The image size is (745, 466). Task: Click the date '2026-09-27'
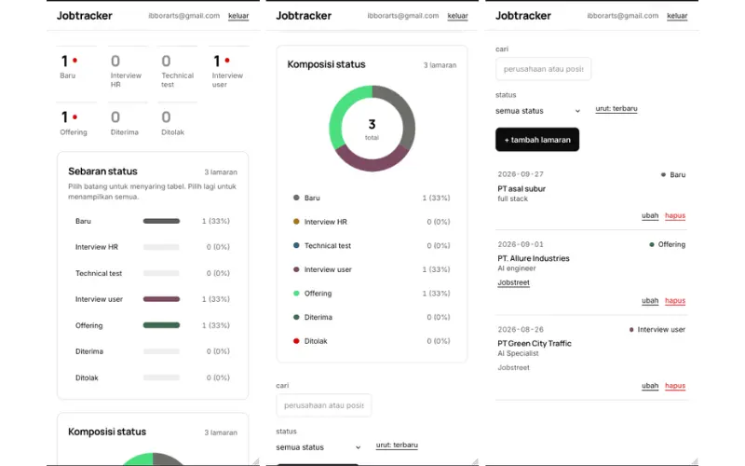click(x=521, y=174)
